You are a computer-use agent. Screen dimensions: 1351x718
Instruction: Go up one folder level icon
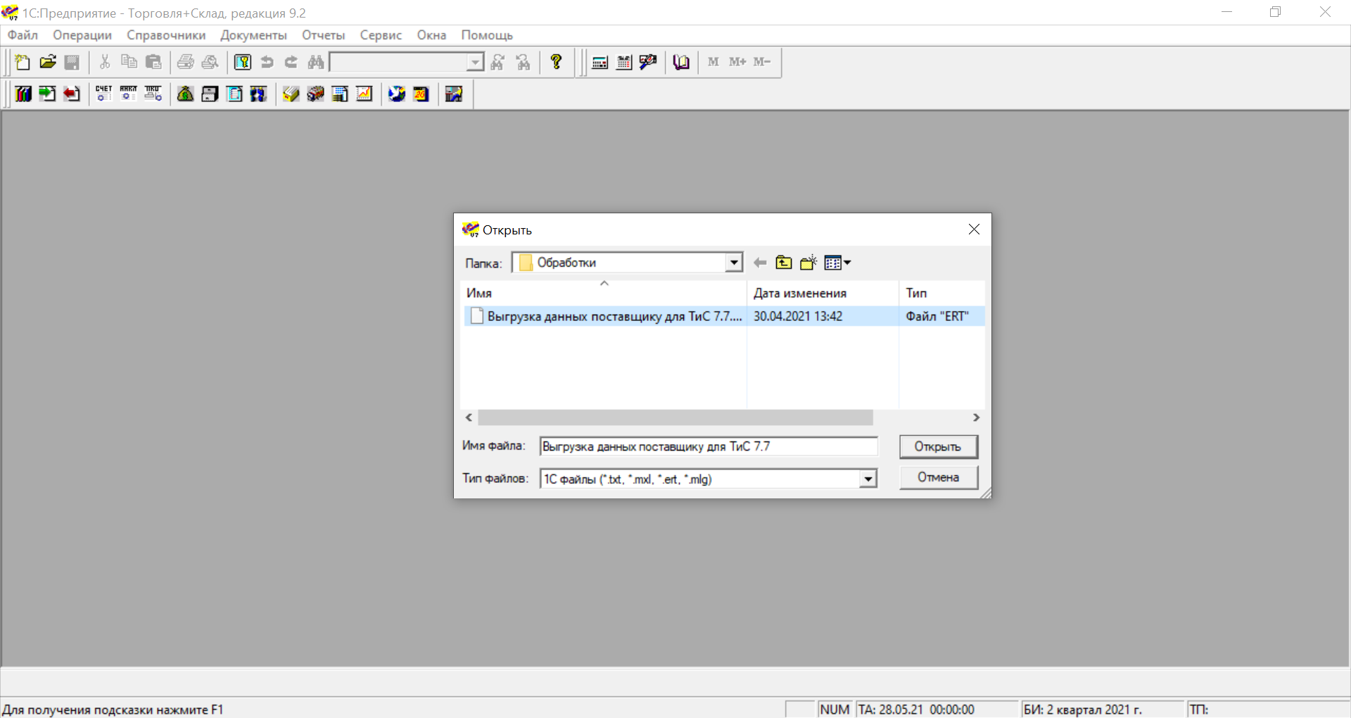(x=784, y=263)
